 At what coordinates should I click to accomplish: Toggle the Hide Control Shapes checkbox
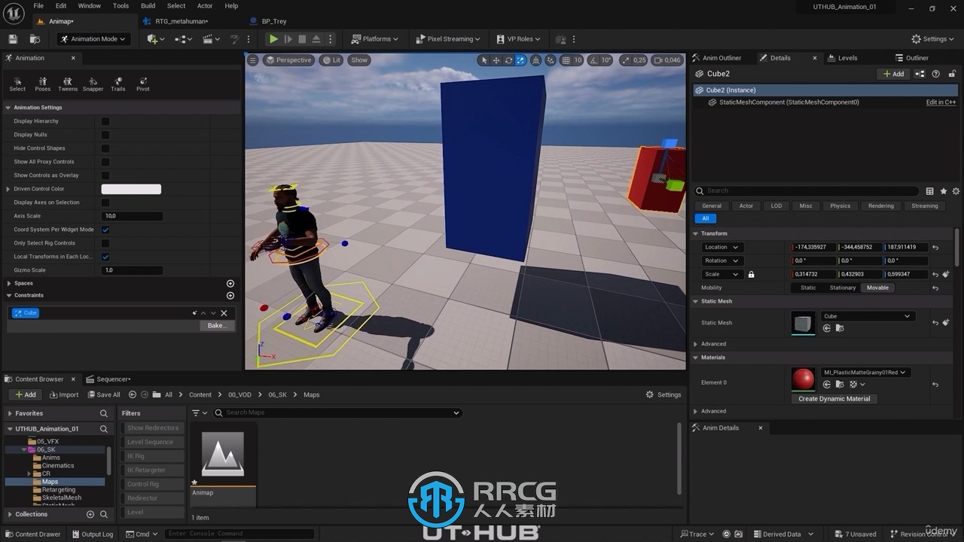105,148
